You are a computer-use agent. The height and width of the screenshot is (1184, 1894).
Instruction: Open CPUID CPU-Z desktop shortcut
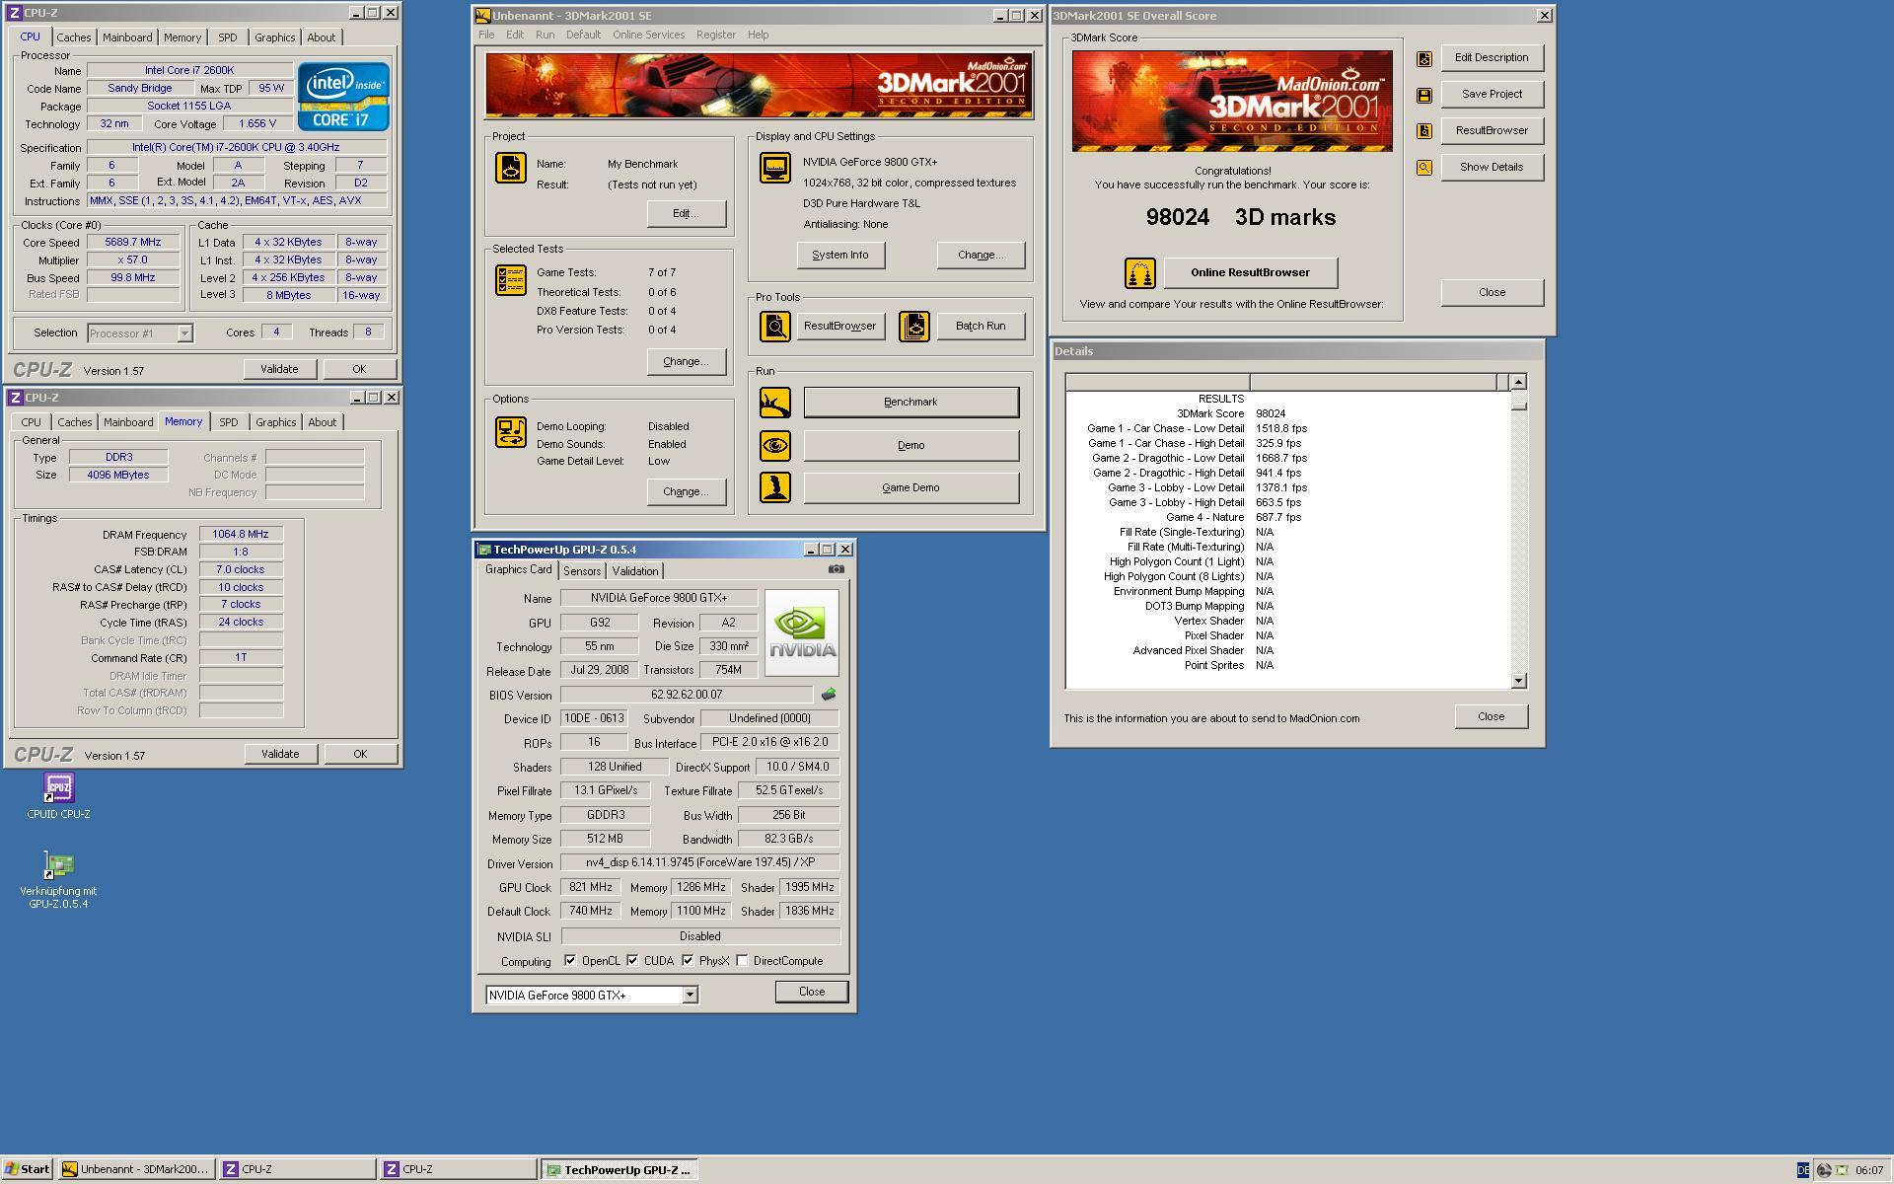58,796
